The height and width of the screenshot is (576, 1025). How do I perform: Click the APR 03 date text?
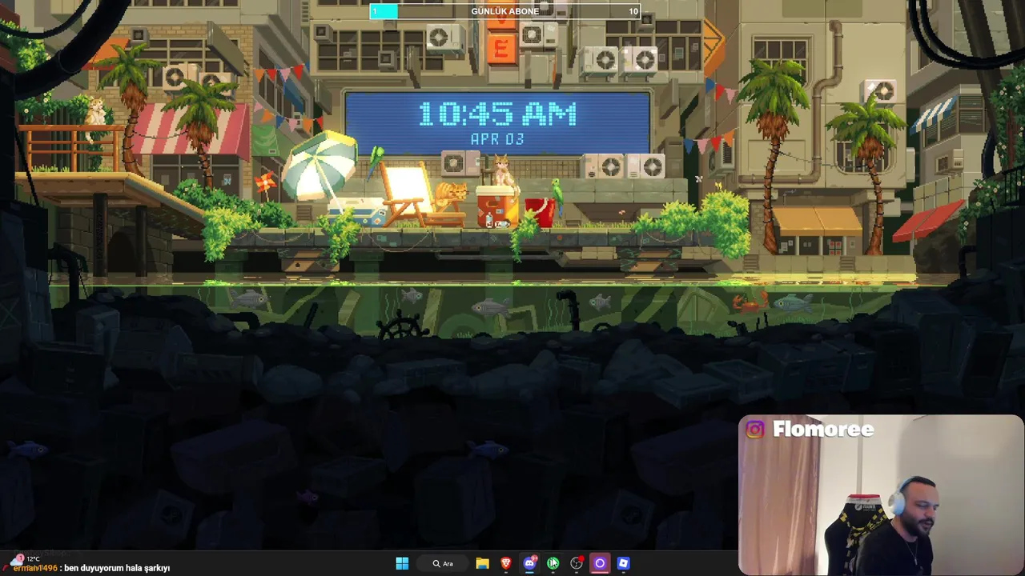pyautogui.click(x=497, y=139)
